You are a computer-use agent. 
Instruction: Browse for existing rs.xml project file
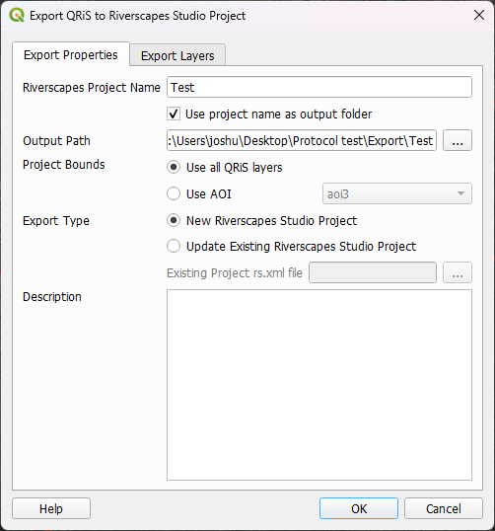(x=458, y=272)
